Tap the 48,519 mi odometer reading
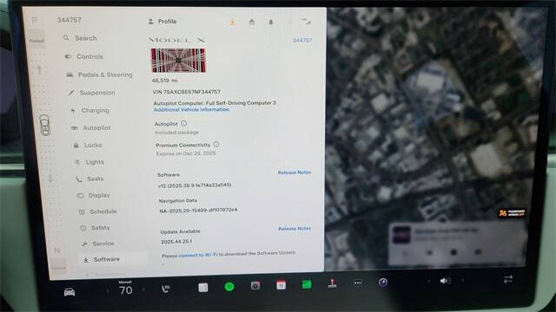 click(x=164, y=81)
